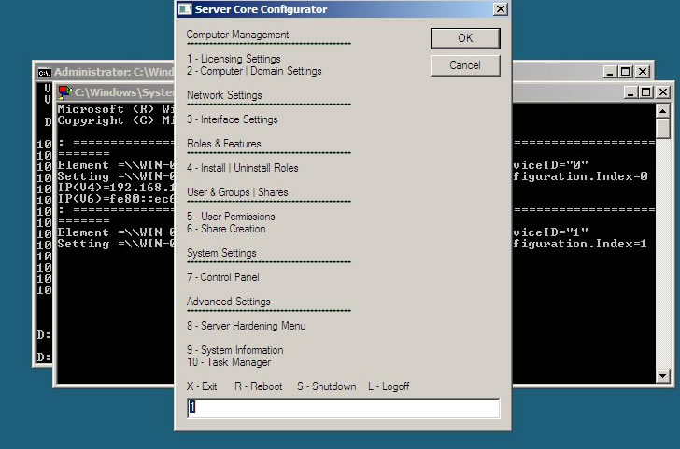Image resolution: width=680 pixels, height=449 pixels.
Task: Click the console scrollbar up arrow
Action: 663,110
